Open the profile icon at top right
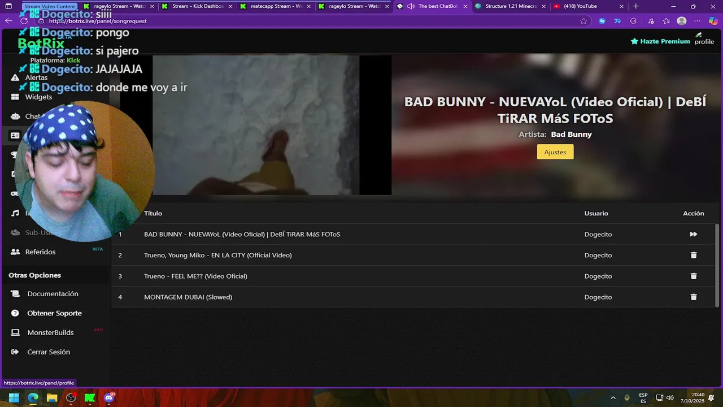Image resolution: width=723 pixels, height=407 pixels. click(x=704, y=38)
